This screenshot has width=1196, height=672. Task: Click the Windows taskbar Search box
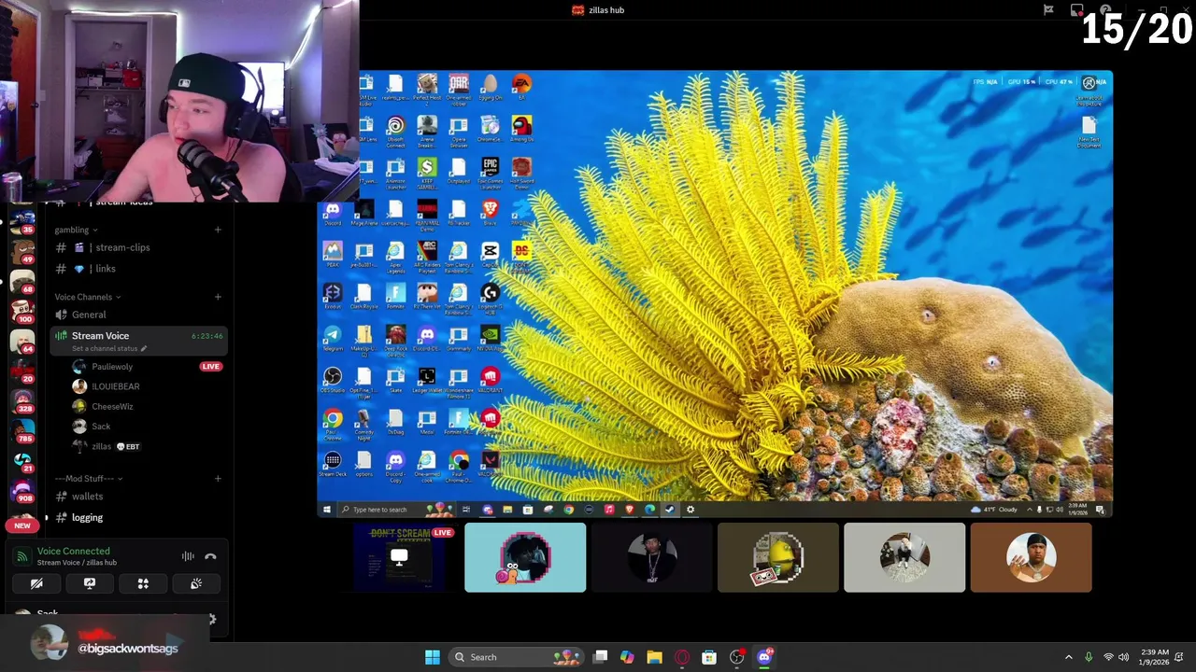tap(515, 657)
